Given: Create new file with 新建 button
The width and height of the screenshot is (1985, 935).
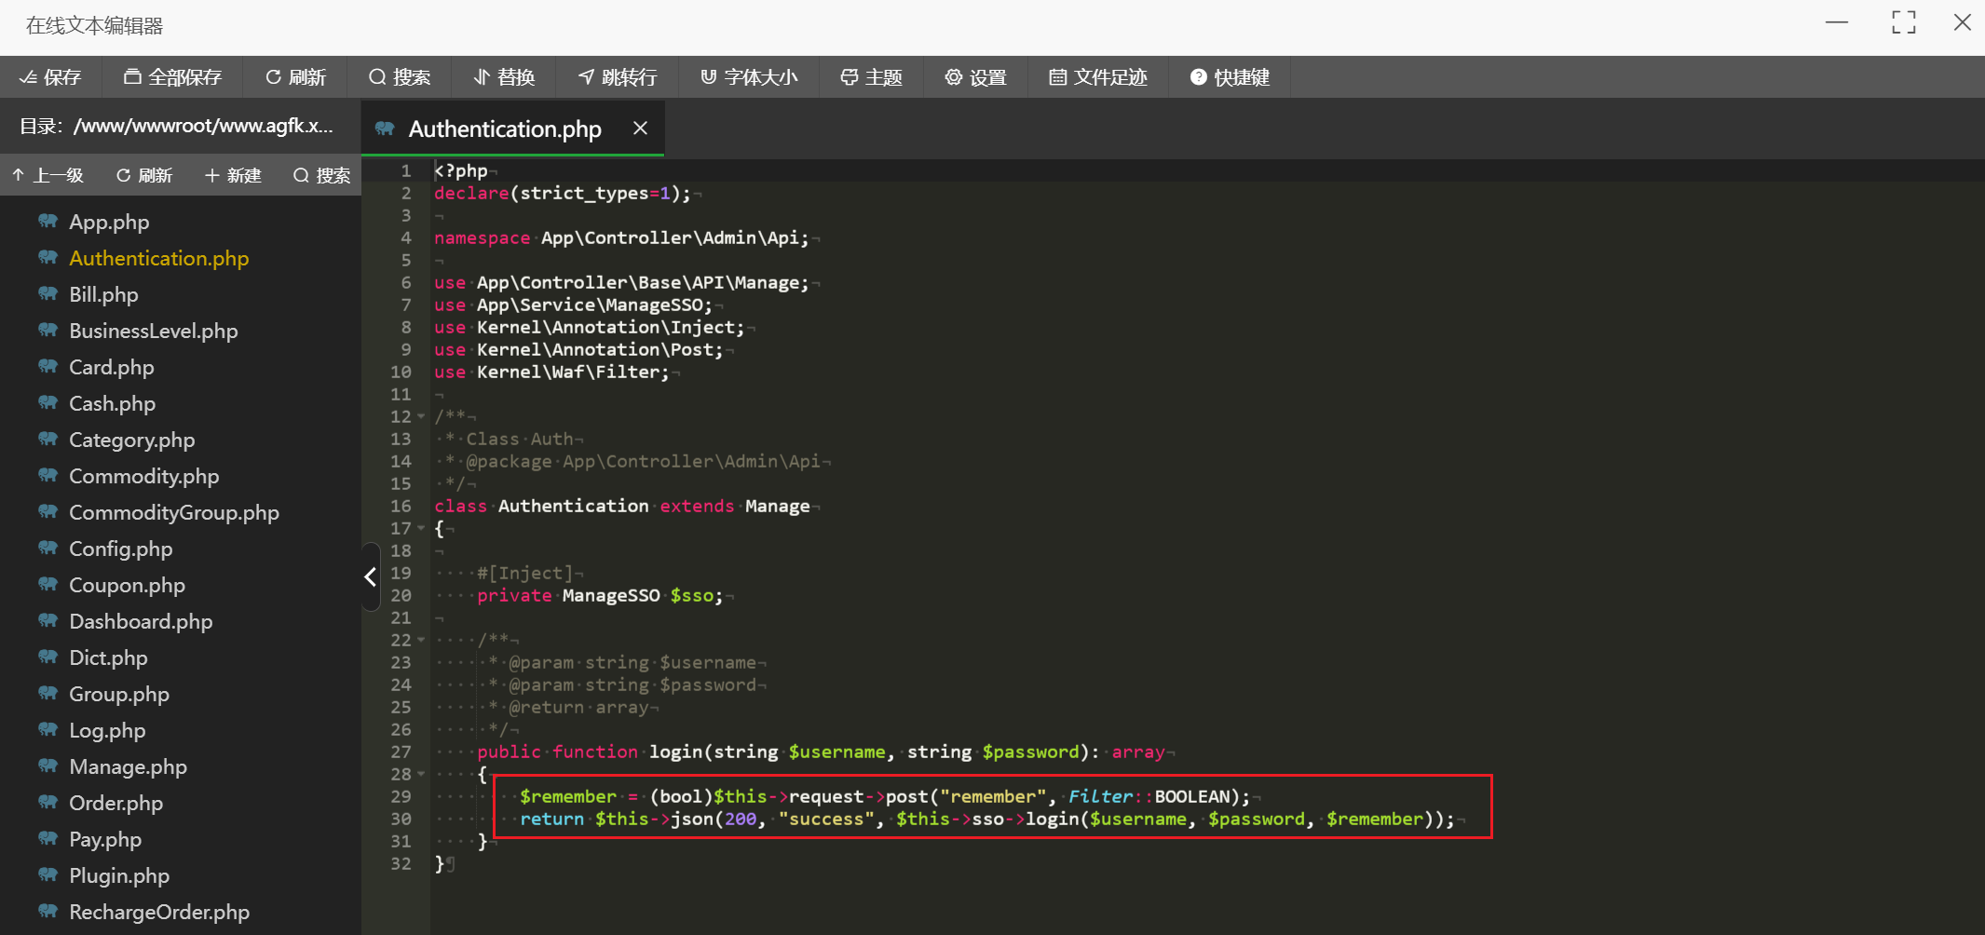Looking at the screenshot, I should point(233,176).
